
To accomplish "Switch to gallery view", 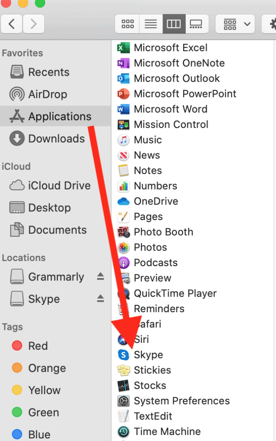I will tap(196, 24).
